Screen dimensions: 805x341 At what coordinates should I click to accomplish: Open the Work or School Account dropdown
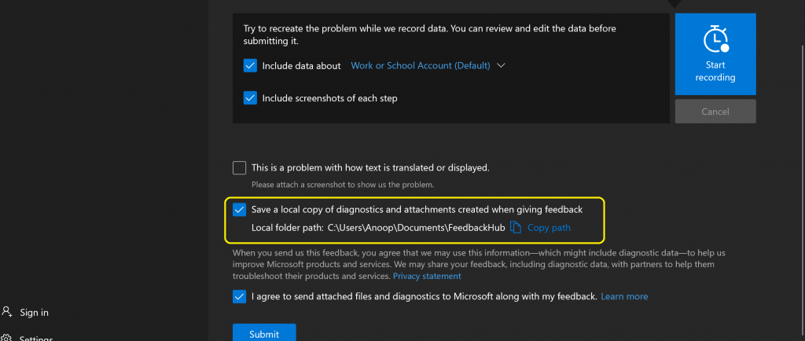pos(420,66)
